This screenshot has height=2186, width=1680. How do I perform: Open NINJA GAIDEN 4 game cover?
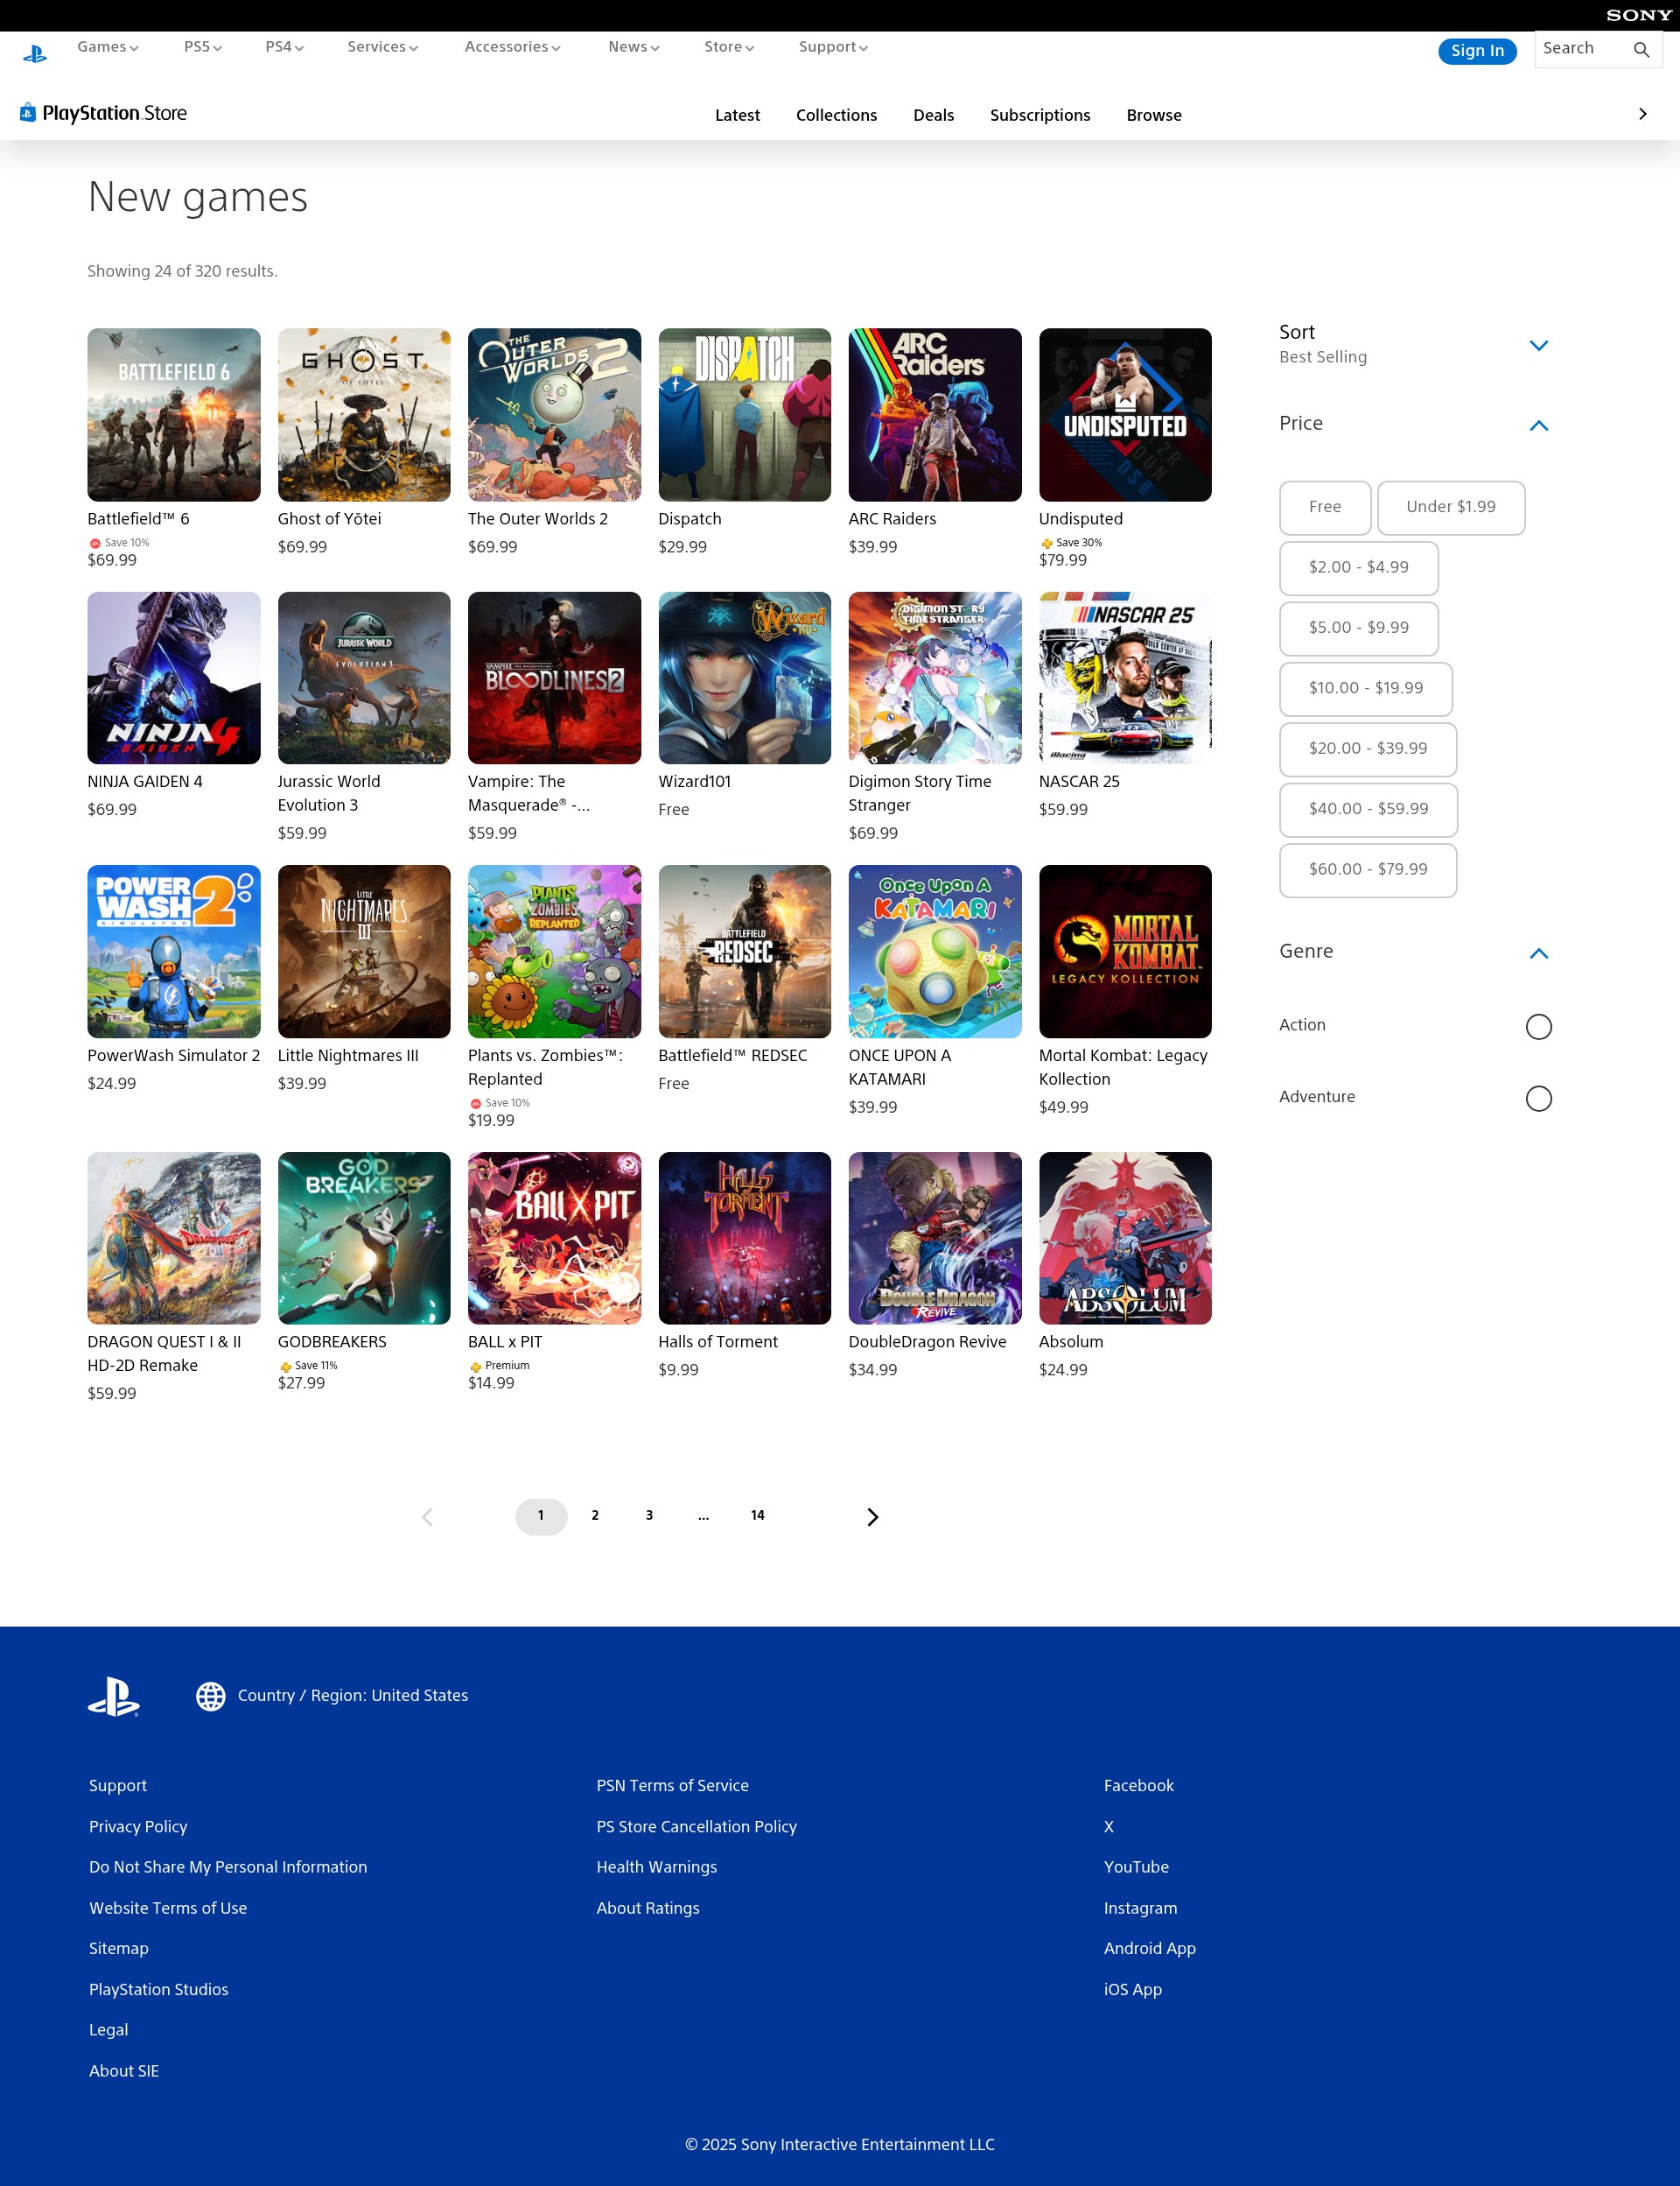point(174,678)
